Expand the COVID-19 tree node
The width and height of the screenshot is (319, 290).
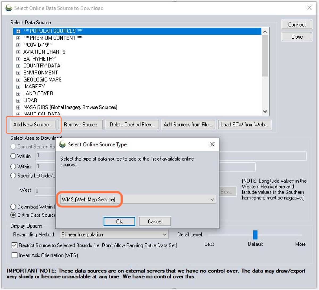tap(18, 45)
